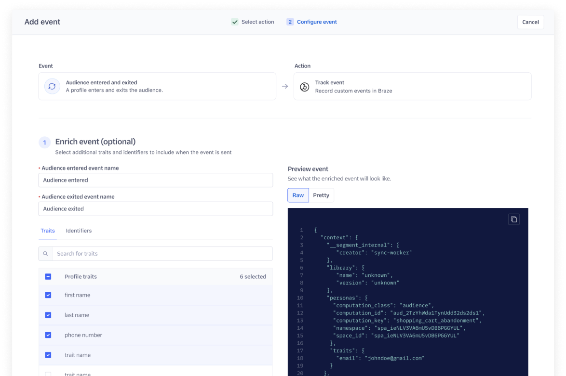Toggle the Profile traits select-all checkbox

[x=48, y=276]
